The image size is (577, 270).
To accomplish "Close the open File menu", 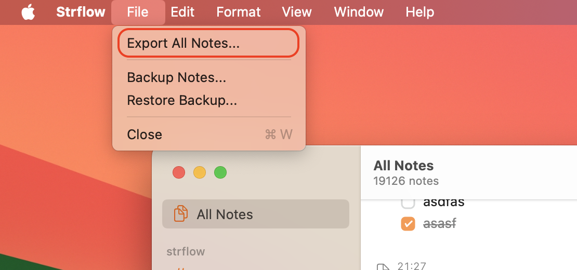I will 138,12.
